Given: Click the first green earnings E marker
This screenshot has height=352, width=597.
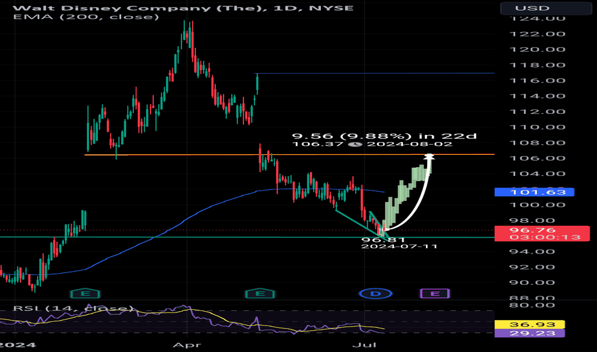Looking at the screenshot, I should (85, 293).
